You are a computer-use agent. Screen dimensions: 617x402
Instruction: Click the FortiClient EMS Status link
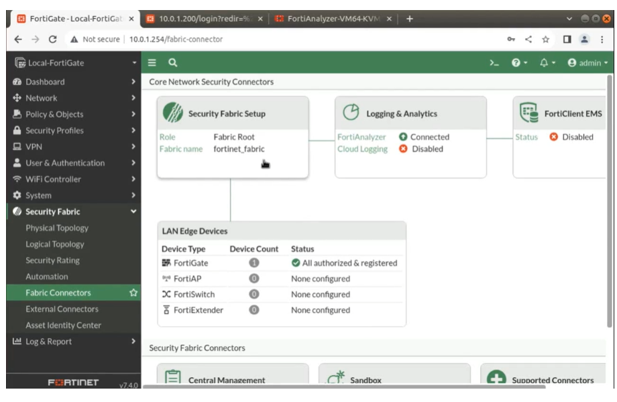pyautogui.click(x=526, y=137)
